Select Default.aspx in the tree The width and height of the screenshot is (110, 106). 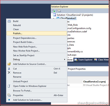(72, 55)
